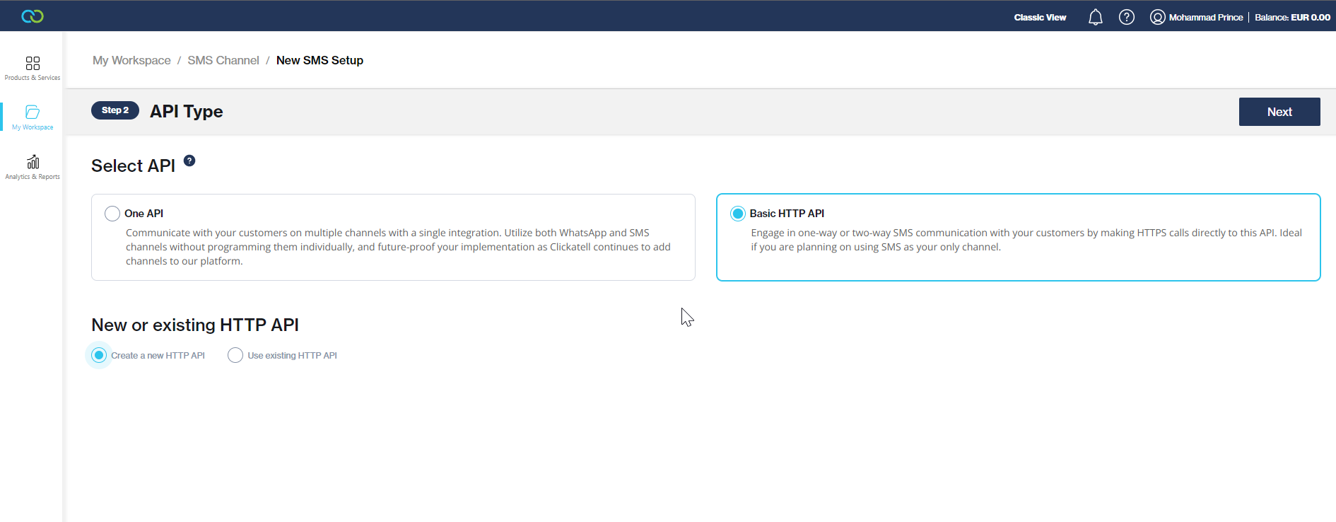Go to My Workspace breadcrumb
The height and width of the screenshot is (522, 1336).
(x=131, y=60)
